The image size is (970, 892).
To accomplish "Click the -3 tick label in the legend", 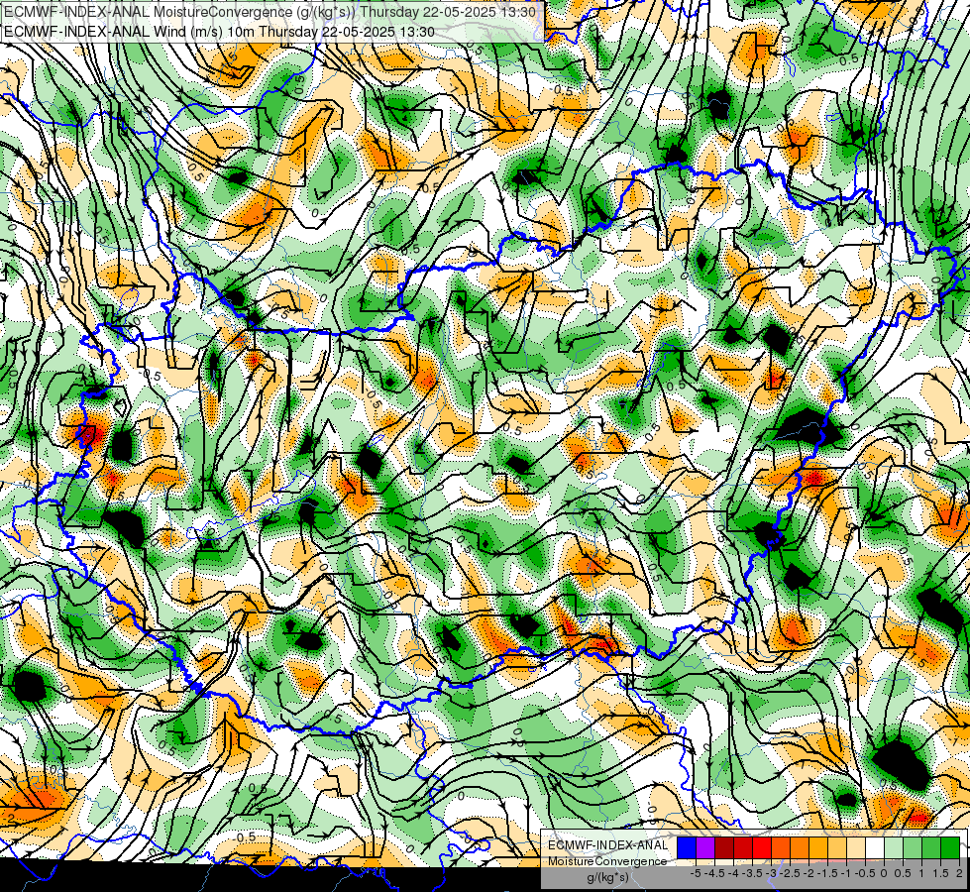I will click(772, 873).
